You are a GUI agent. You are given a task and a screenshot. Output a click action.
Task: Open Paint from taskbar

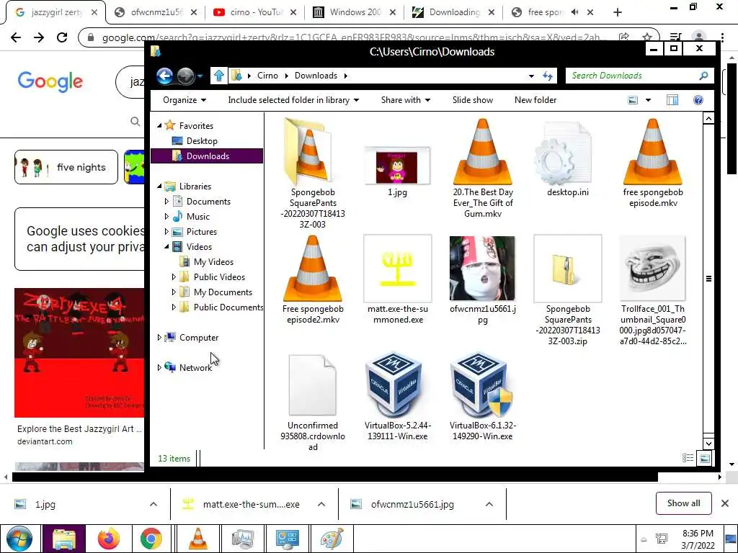tap(332, 539)
